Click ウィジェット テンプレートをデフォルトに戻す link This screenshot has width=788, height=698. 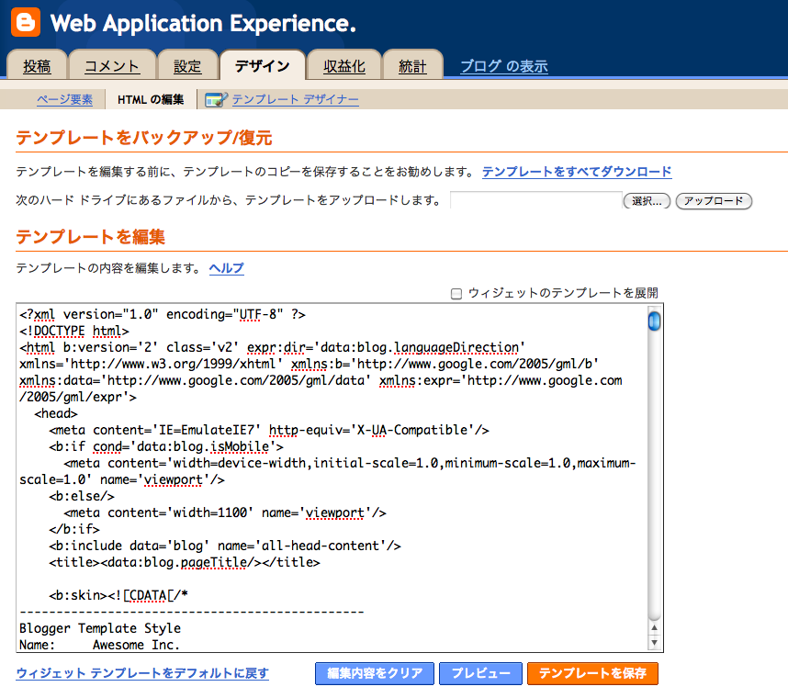click(x=142, y=673)
